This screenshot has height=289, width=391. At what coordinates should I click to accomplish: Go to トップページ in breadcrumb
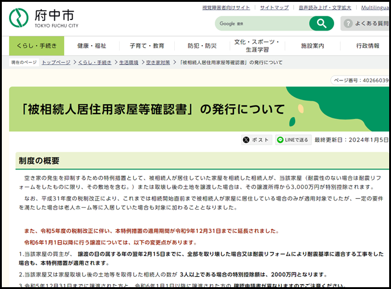tap(56, 62)
